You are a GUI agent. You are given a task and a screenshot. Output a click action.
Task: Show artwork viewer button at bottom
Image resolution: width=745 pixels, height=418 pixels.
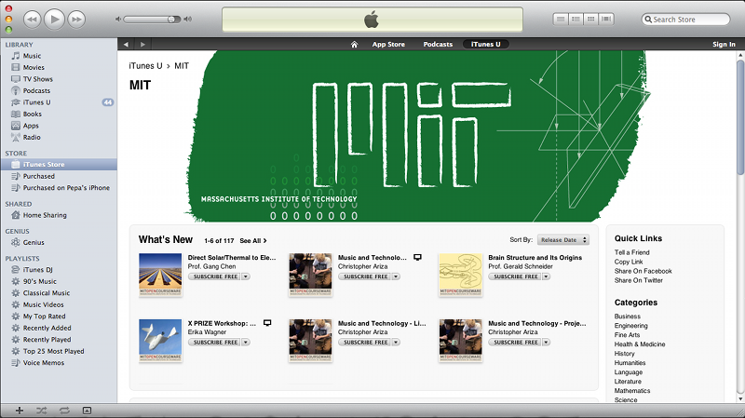click(x=87, y=411)
